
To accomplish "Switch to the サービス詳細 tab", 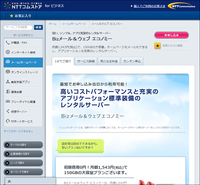I will click(x=86, y=61).
